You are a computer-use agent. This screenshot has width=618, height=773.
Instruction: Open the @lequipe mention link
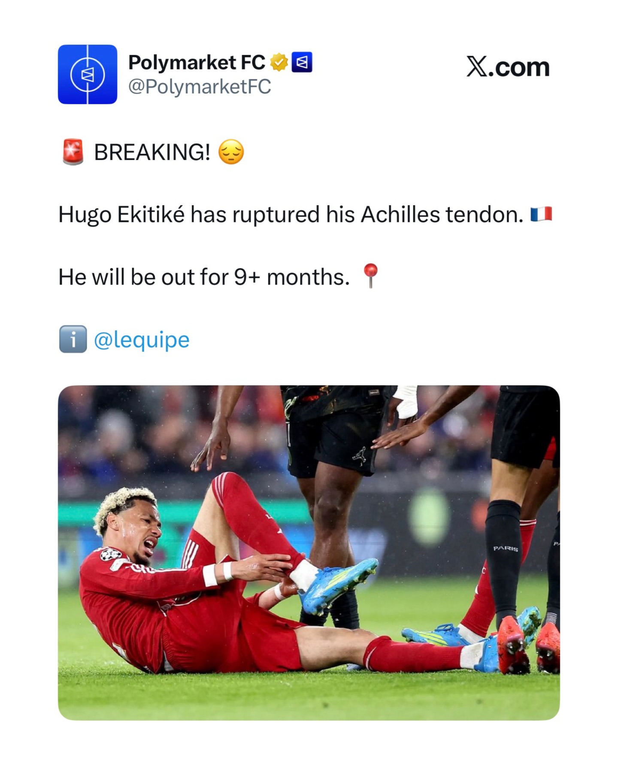142,340
